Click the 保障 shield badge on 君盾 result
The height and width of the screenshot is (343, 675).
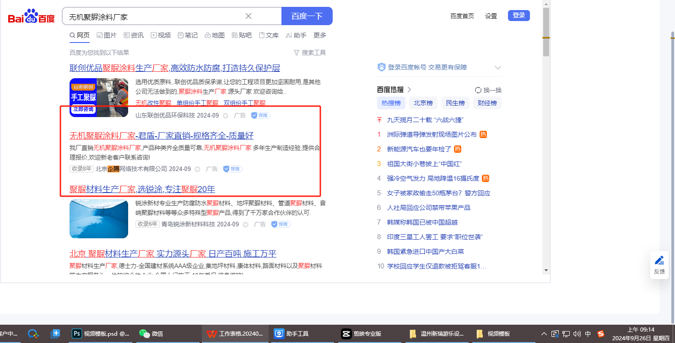point(233,169)
